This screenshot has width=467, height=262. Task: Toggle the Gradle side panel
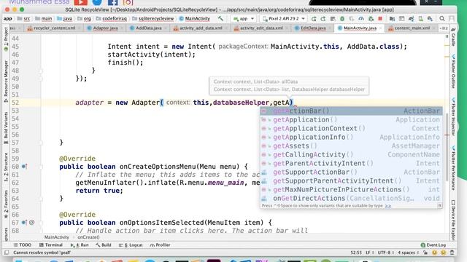click(x=453, y=37)
